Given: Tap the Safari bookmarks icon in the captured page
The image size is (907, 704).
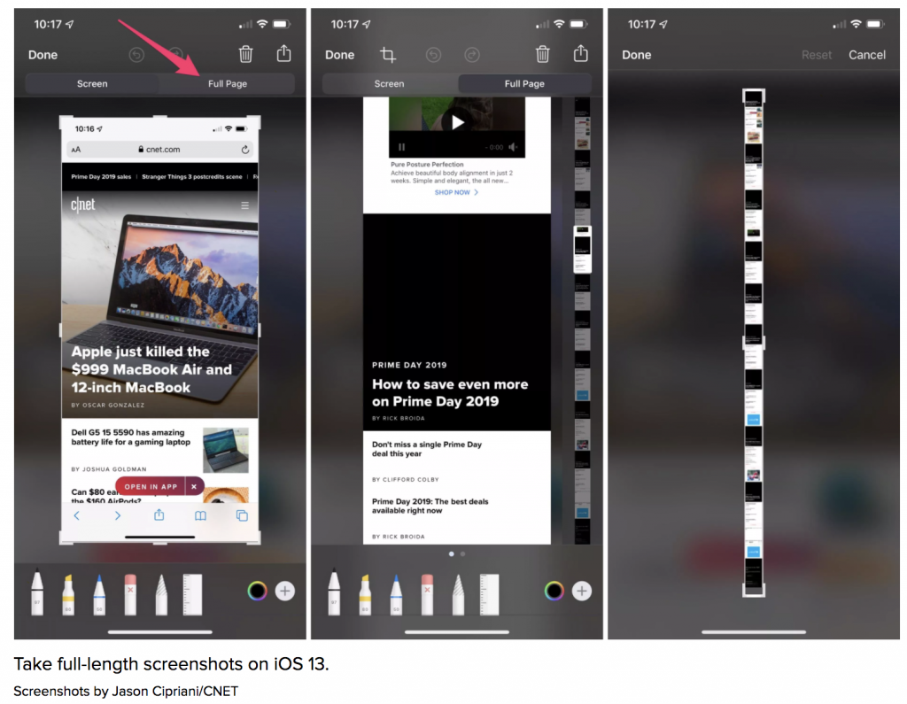Looking at the screenshot, I should pyautogui.click(x=200, y=515).
